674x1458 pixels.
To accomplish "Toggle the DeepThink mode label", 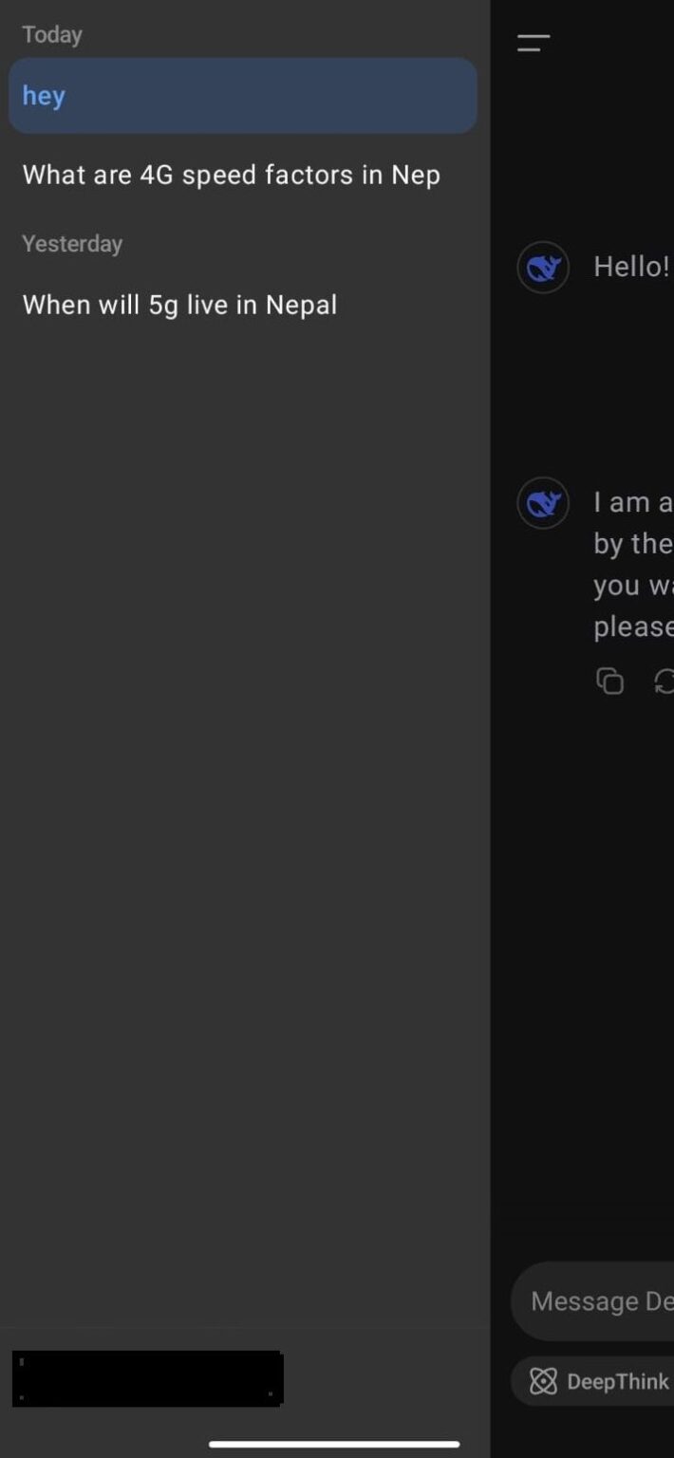I will pos(618,1381).
